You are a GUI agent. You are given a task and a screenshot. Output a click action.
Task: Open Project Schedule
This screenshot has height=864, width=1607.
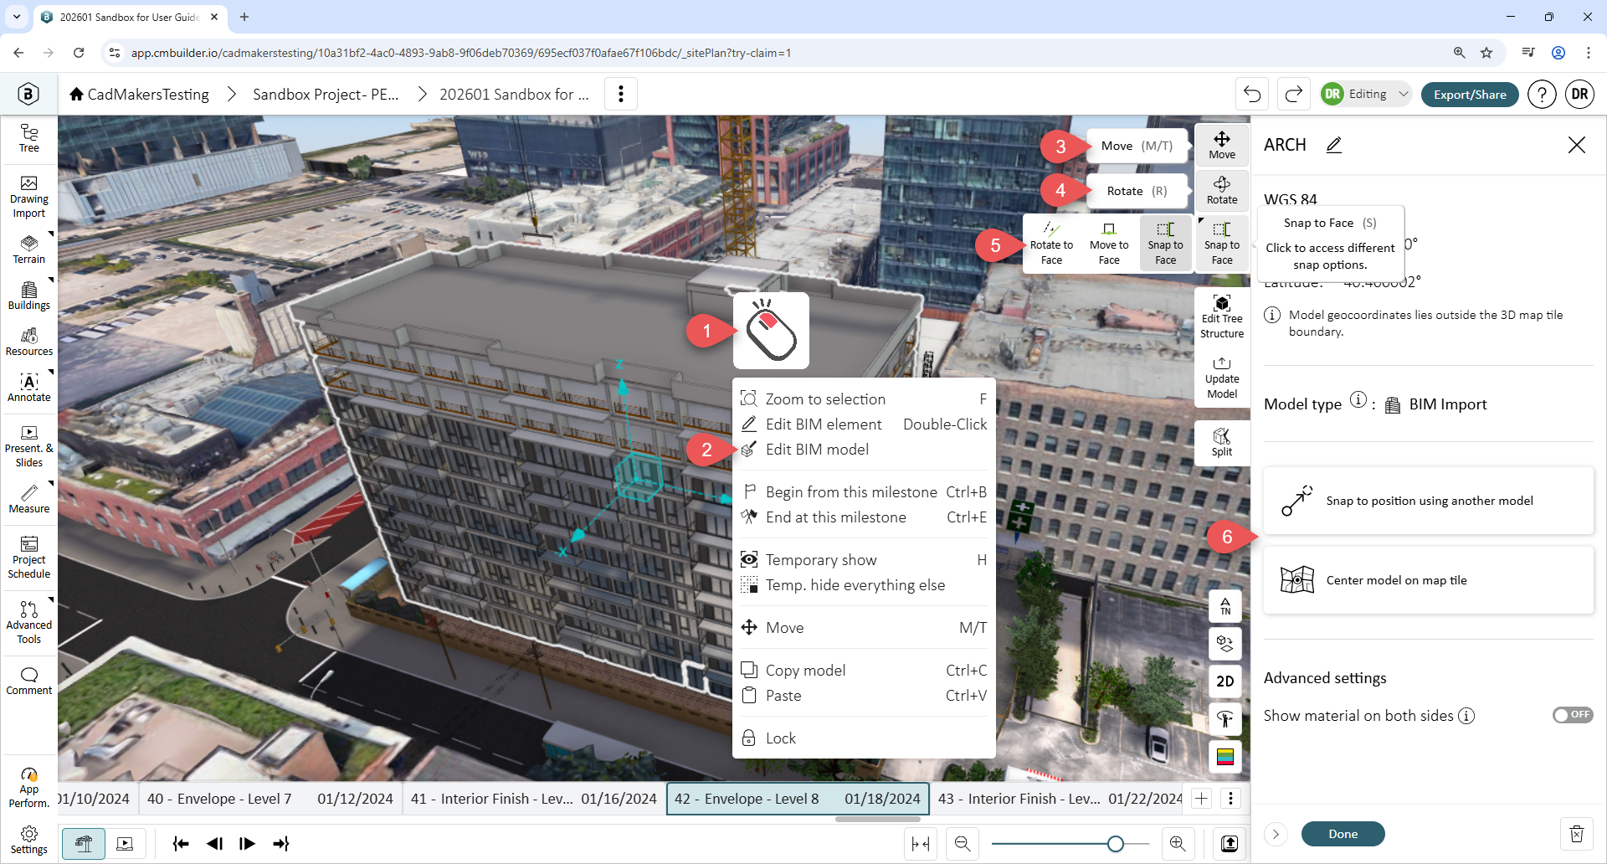(29, 558)
